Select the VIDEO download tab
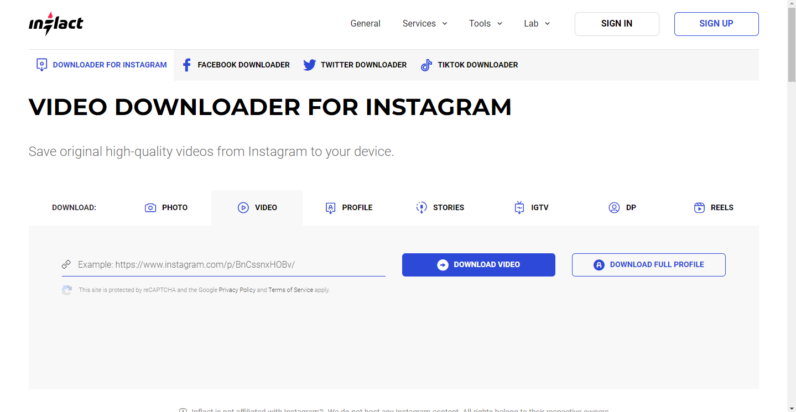 click(x=257, y=207)
